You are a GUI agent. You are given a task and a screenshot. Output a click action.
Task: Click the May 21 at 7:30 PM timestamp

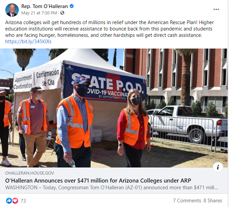click(x=39, y=13)
